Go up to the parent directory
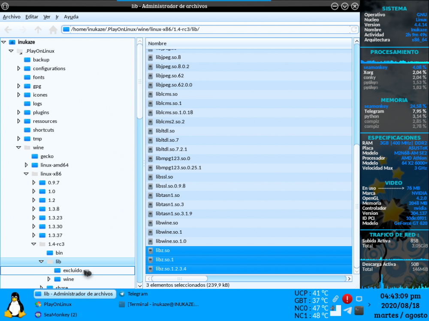 pyautogui.click(x=38, y=30)
